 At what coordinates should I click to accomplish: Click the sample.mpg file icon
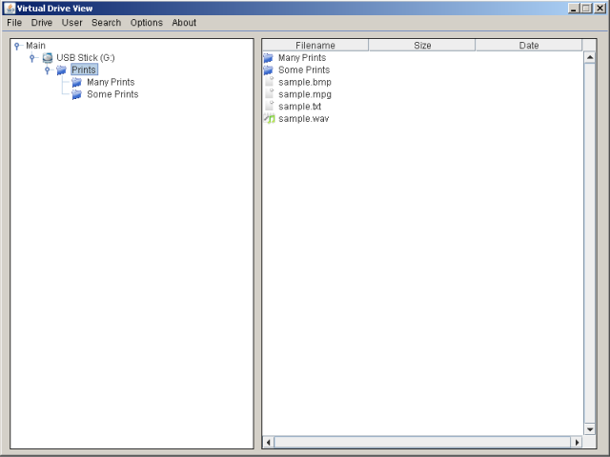click(269, 95)
